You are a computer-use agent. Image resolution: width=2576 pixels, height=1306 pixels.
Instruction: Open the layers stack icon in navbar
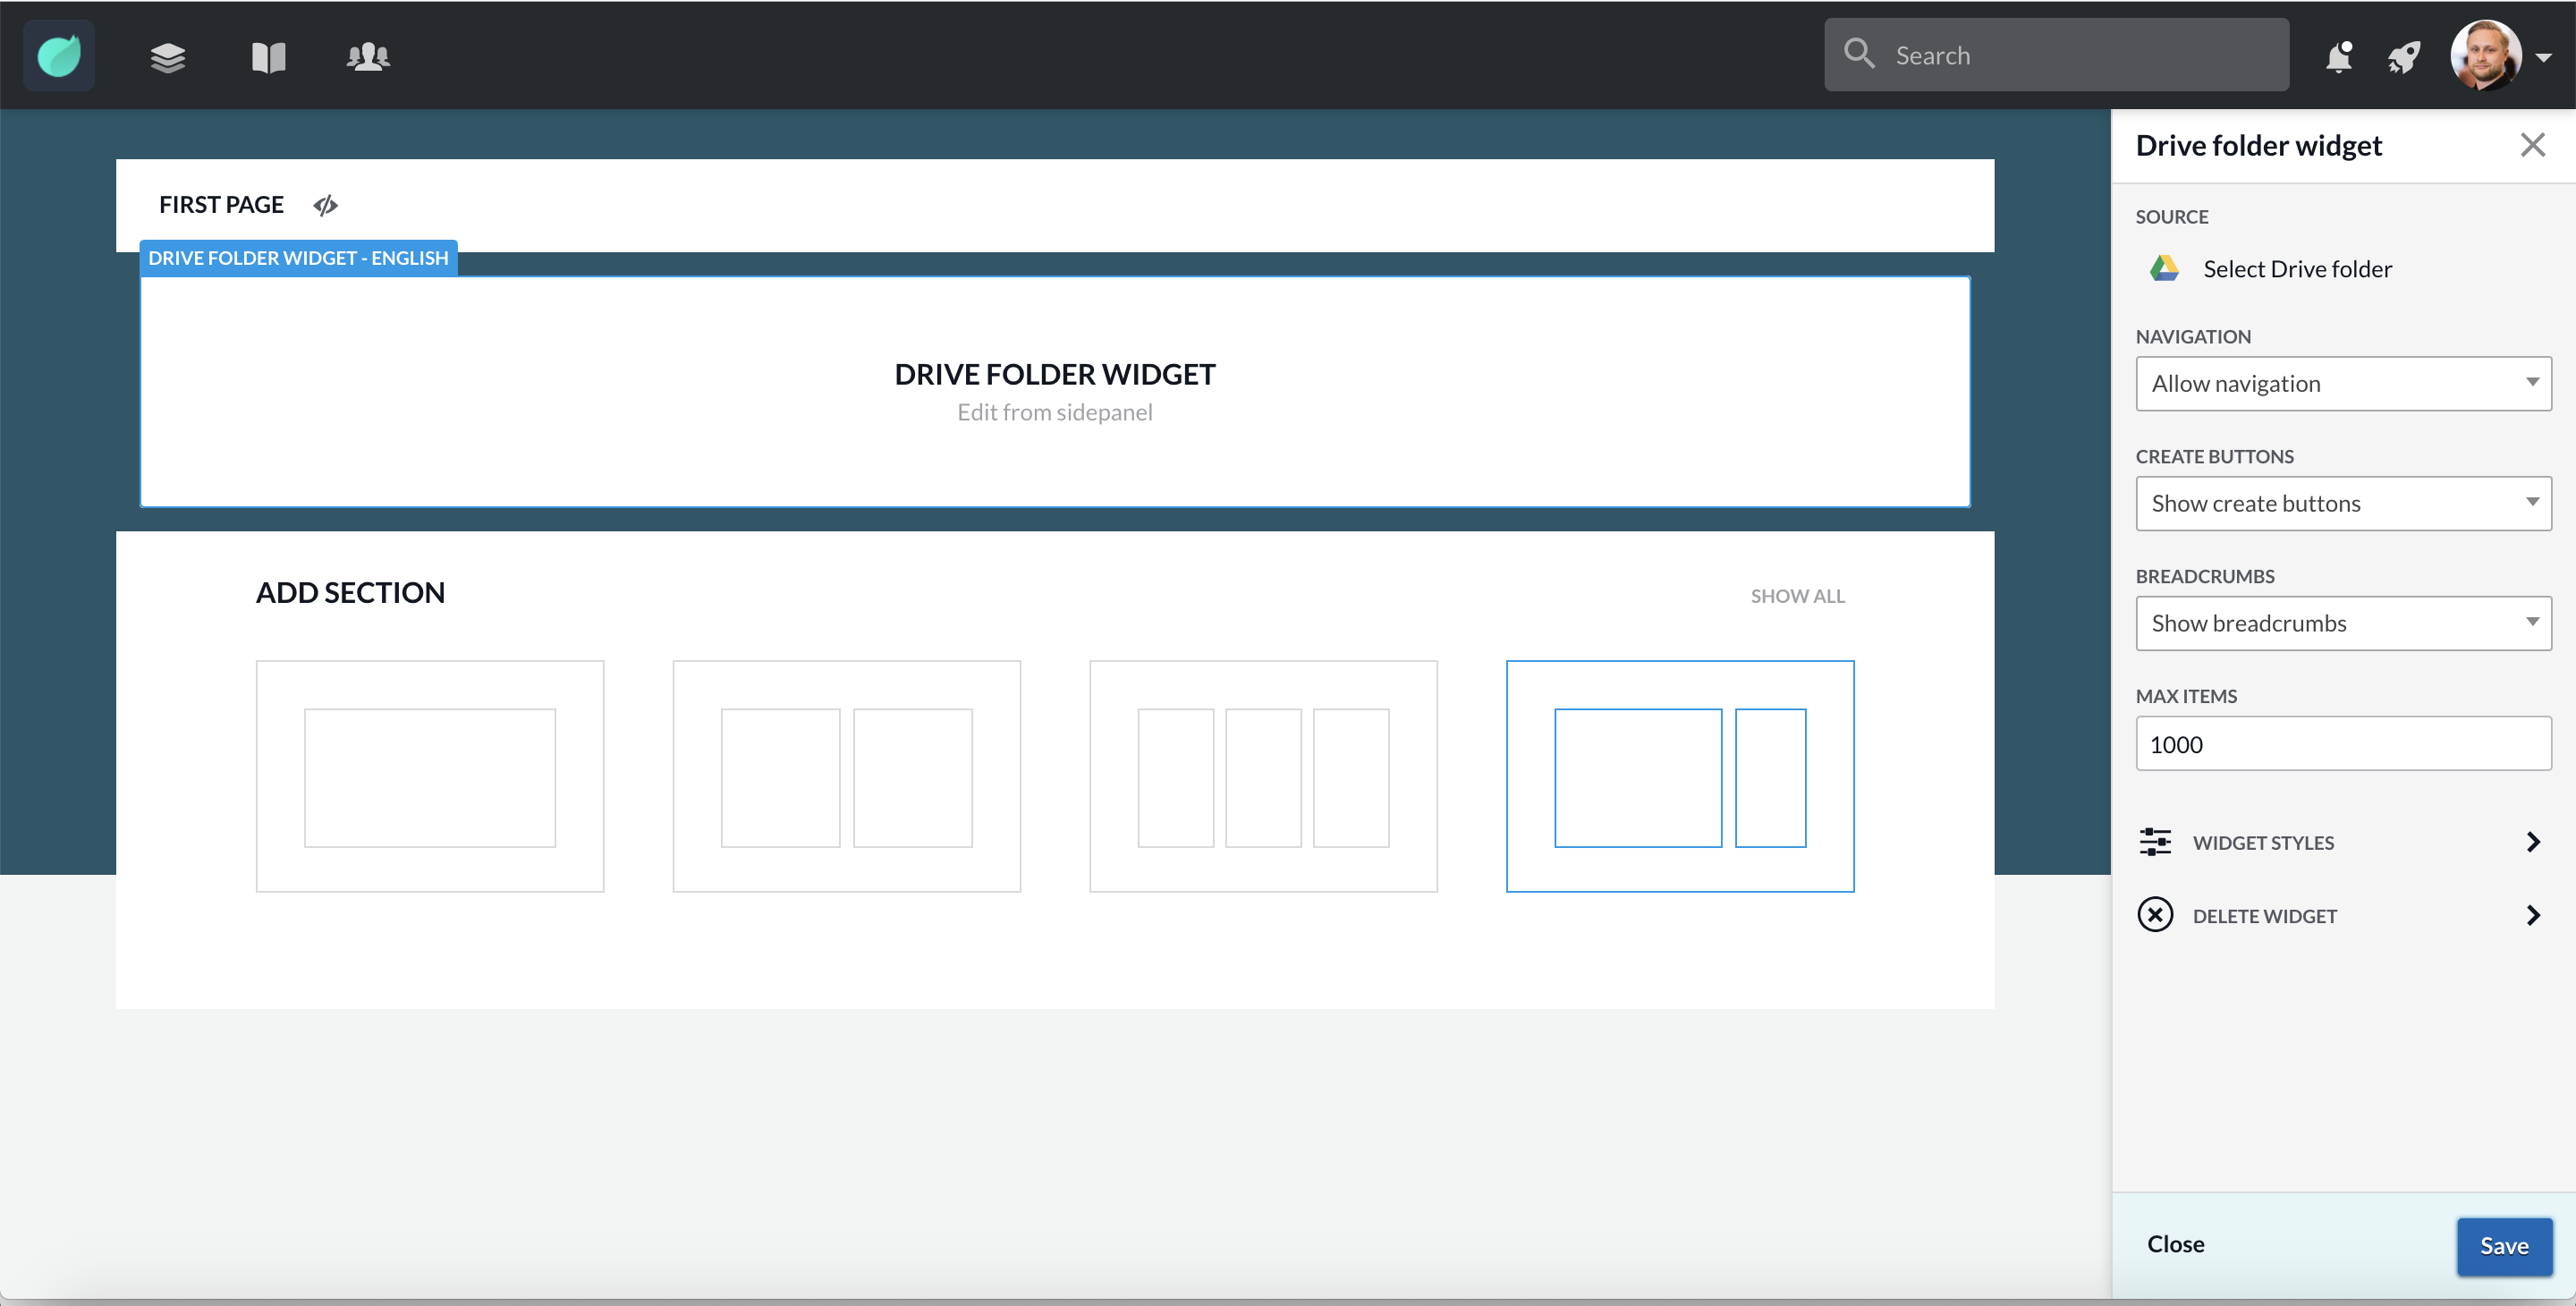pyautogui.click(x=168, y=57)
